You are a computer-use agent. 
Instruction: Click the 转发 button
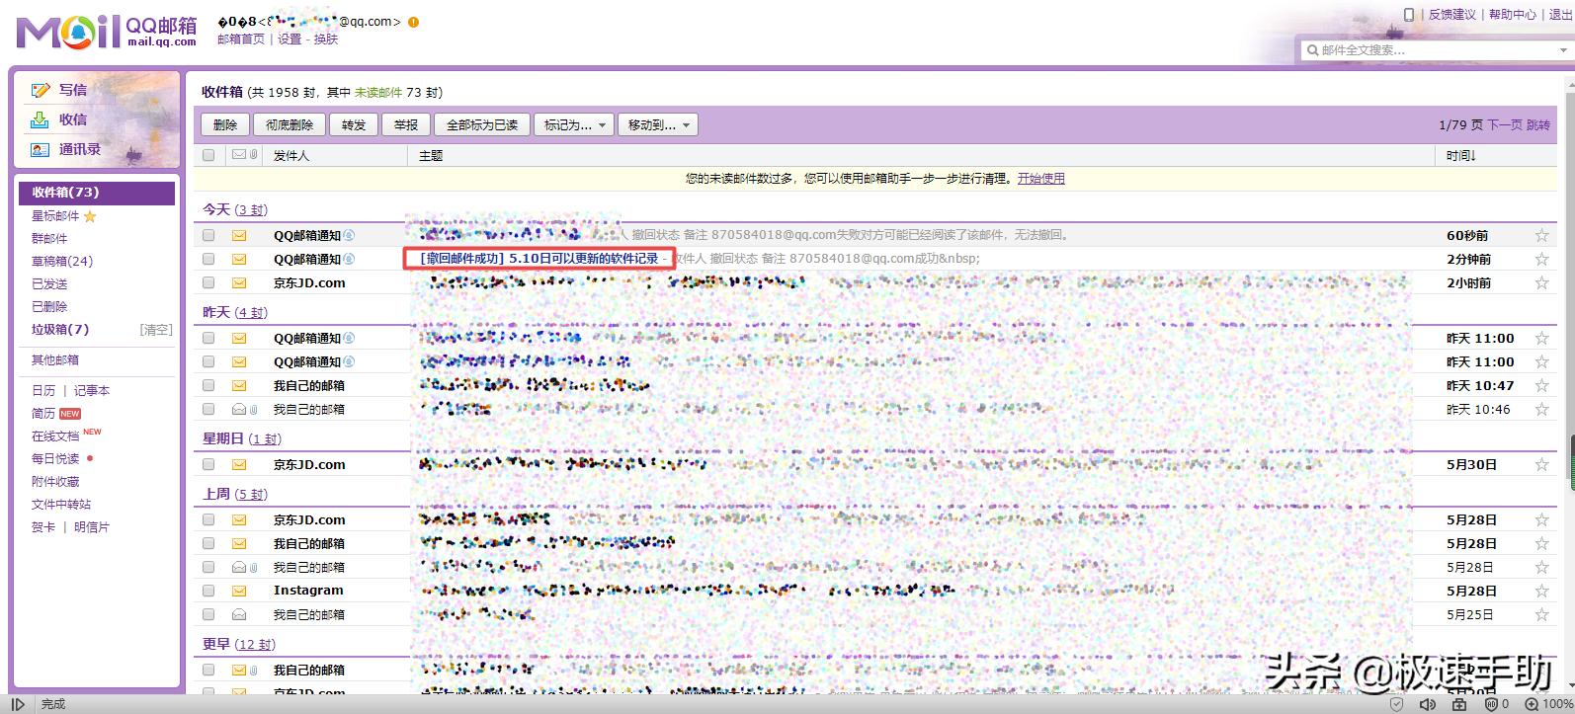tap(354, 124)
